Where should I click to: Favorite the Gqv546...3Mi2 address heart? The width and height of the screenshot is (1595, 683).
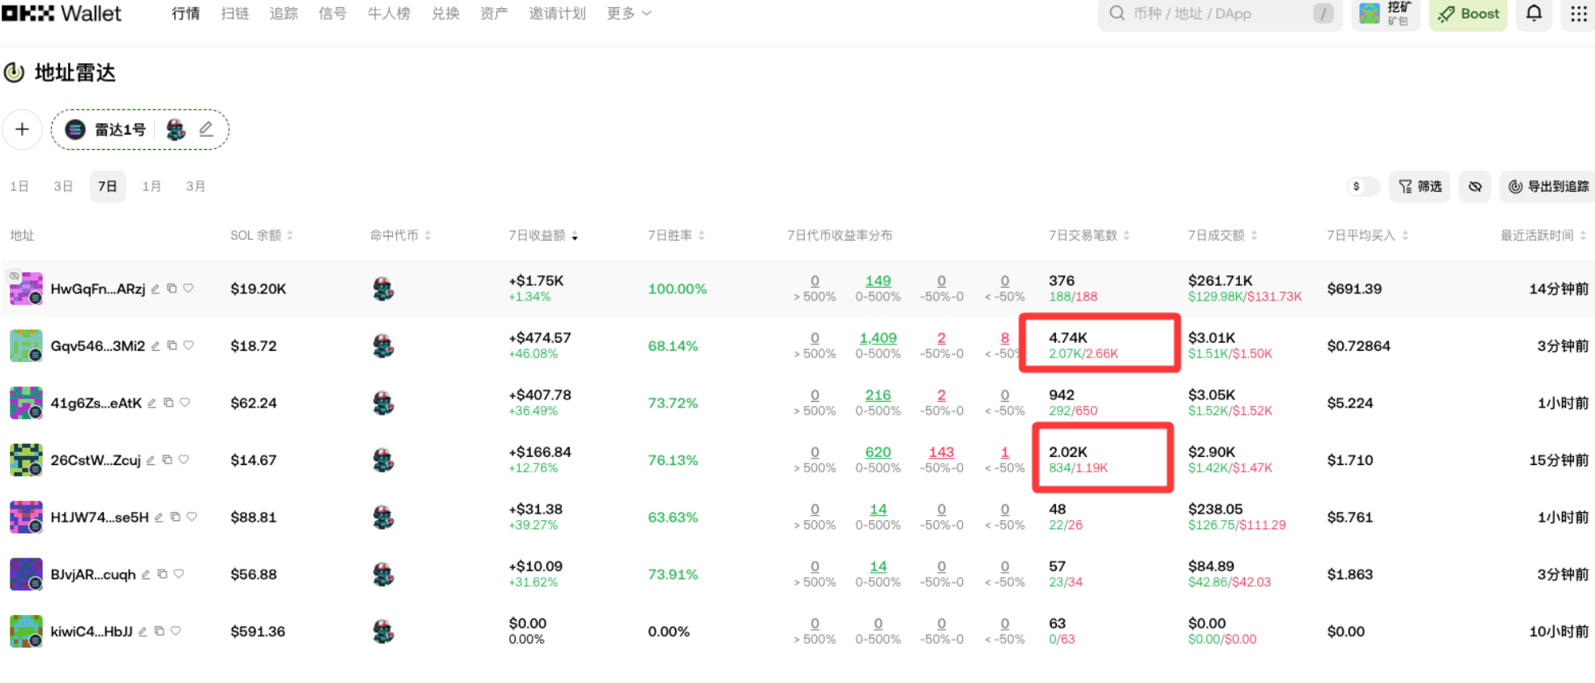tap(189, 345)
